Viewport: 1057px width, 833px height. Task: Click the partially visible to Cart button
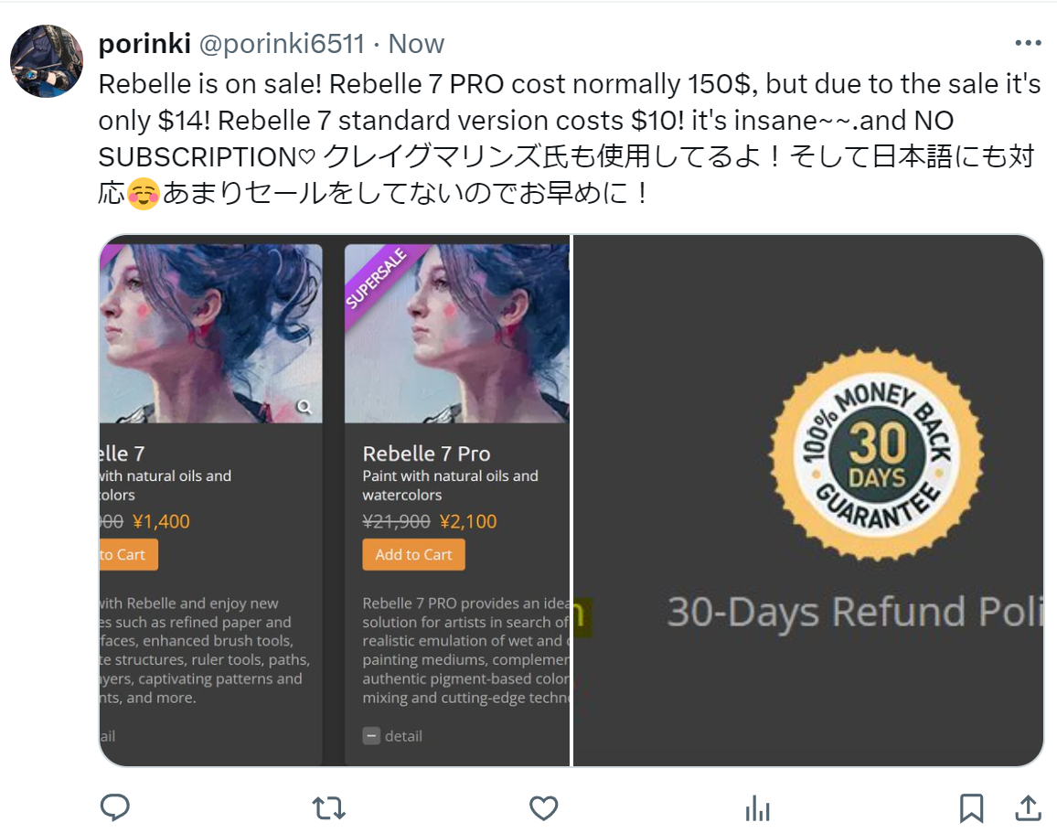129,555
